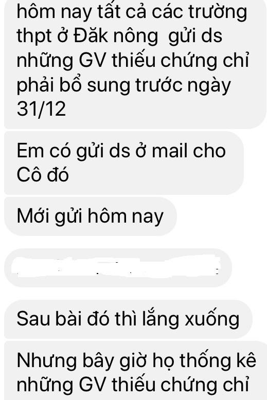The image size is (267, 400).
Task: Tap the word "Nhưng" in last bubble
Action: tap(47, 362)
